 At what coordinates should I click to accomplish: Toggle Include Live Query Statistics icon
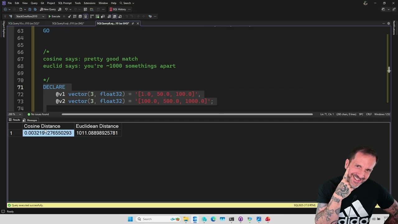click(97, 16)
